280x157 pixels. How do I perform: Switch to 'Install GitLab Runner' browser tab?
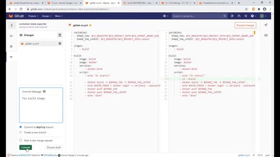click(26, 3)
